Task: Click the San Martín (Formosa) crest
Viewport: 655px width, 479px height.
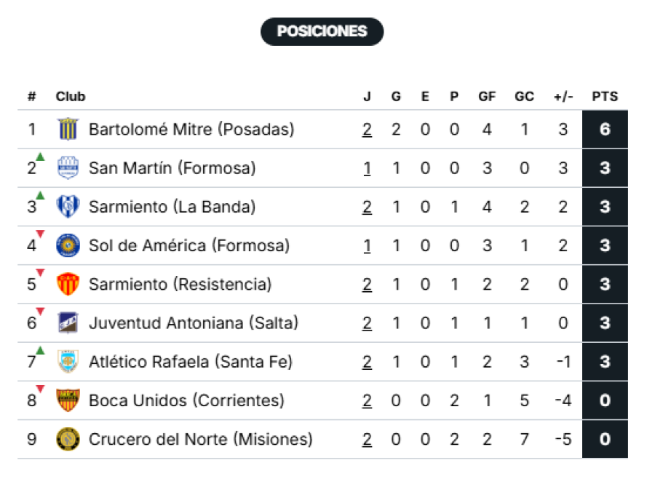Action: point(68,168)
